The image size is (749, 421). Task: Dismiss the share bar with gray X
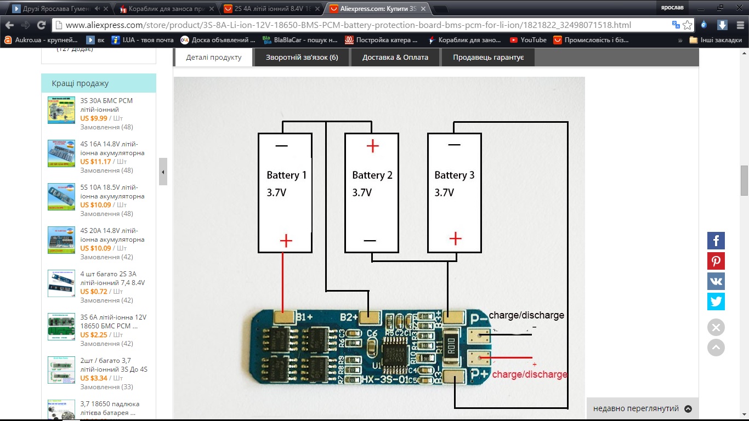(716, 328)
